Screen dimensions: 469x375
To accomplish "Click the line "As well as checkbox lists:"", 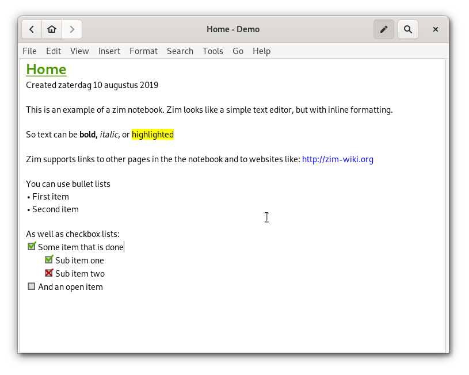I will click(x=73, y=234).
